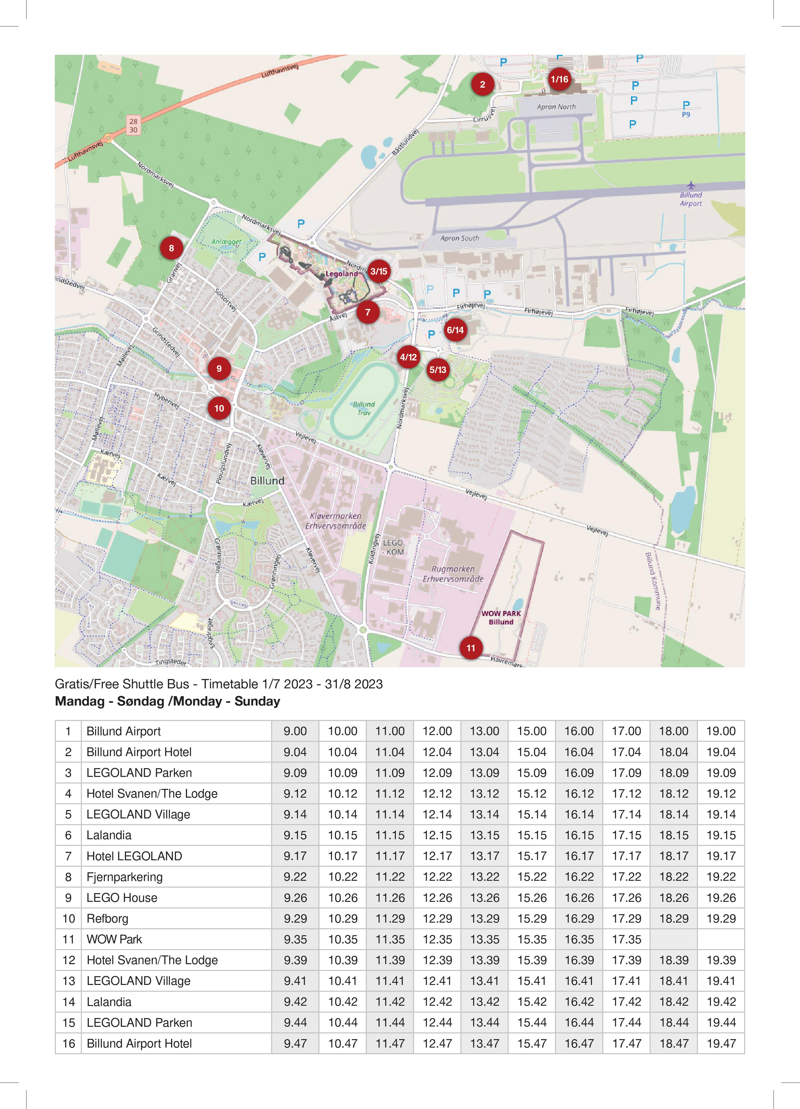Click the Apron South map label
800x1109 pixels.
pos(460,238)
